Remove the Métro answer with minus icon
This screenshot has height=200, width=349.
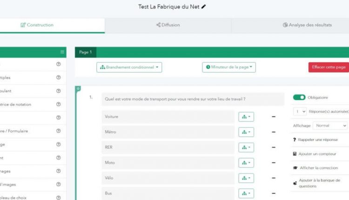pos(274,132)
